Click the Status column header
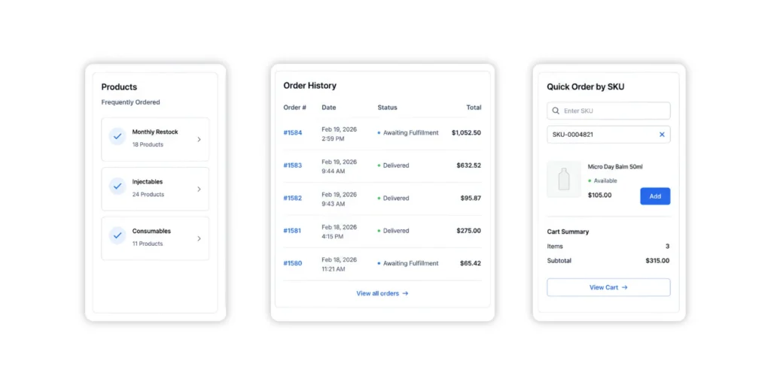Viewport: 771px width, 385px height. point(388,108)
